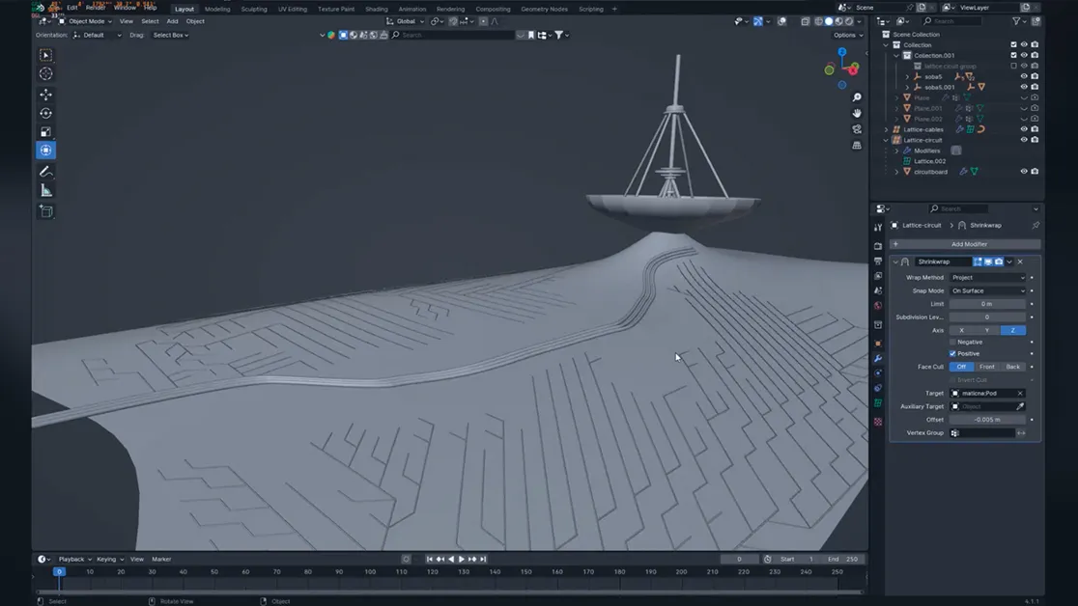The image size is (1078, 606).
Task: Open the Wrap Method dropdown
Action: (987, 277)
